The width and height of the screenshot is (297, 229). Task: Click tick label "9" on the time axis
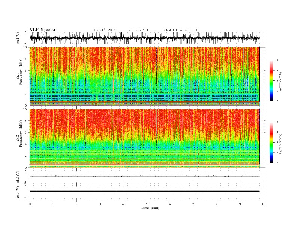pyautogui.click(x=240, y=204)
